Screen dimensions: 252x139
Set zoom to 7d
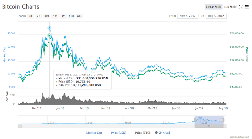[39, 16]
